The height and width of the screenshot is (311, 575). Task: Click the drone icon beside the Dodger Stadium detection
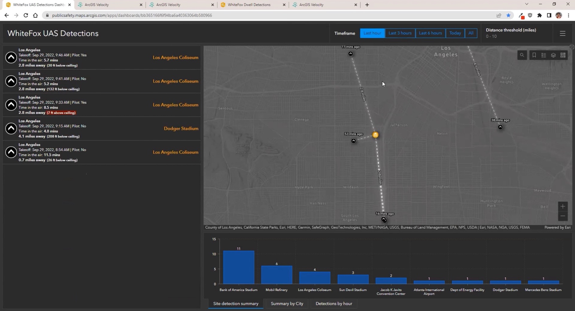tap(11, 128)
